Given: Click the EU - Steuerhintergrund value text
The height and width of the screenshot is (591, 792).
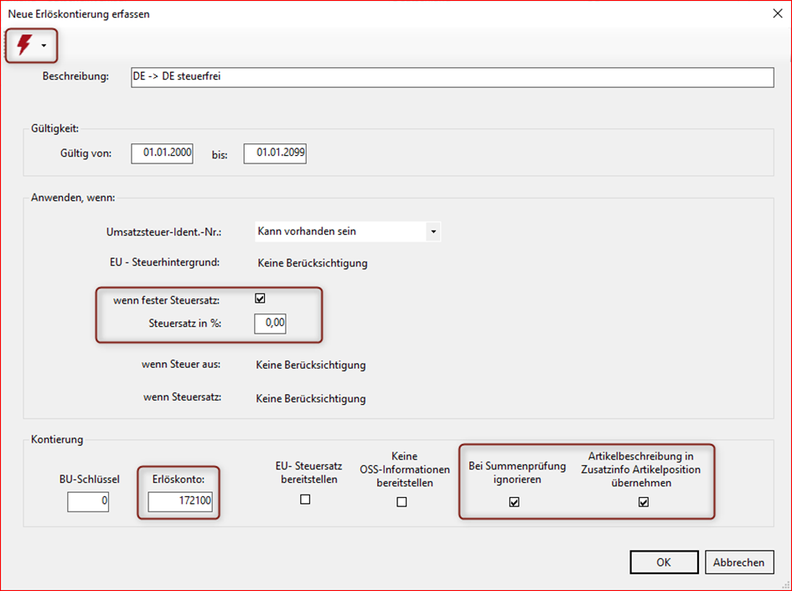Looking at the screenshot, I should [312, 263].
